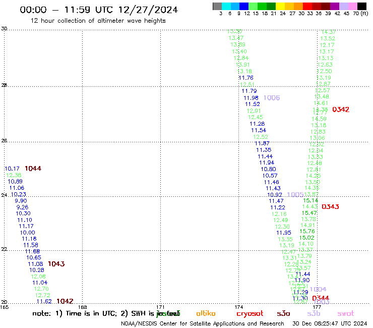Click the longitude axis label 171
The image size is (373, 328).
(x=160, y=307)
